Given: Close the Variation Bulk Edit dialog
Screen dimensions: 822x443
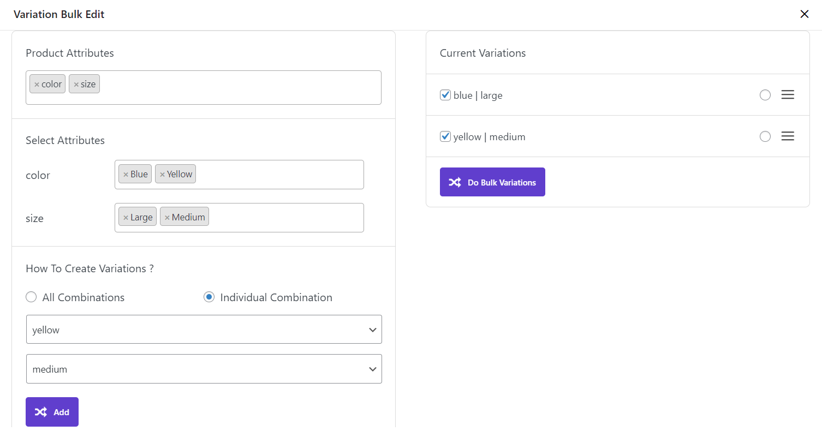Looking at the screenshot, I should [x=804, y=14].
